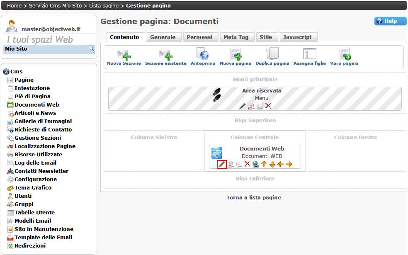408x255 pixels.
Task: Move Documenti Web section right with arrow
Action: coord(289,164)
